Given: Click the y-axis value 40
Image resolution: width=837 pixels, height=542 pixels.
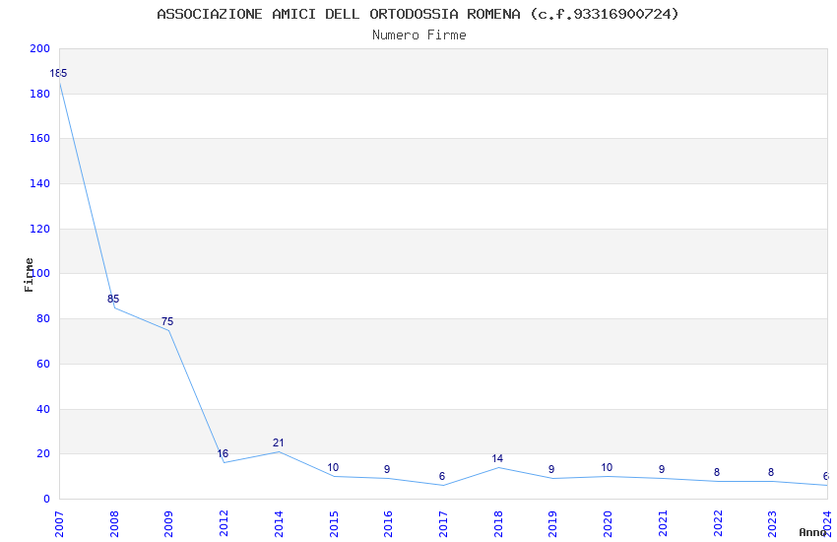Looking at the screenshot, I should click(x=43, y=409).
